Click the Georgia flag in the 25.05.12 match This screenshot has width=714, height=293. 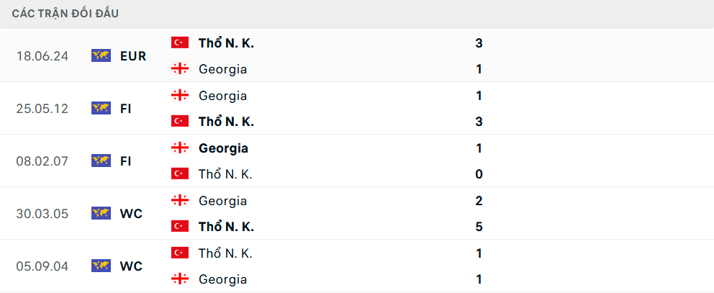pos(179,96)
